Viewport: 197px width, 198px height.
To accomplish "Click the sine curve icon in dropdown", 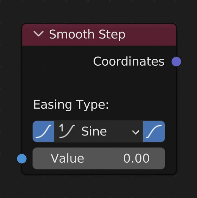I will click(x=67, y=131).
